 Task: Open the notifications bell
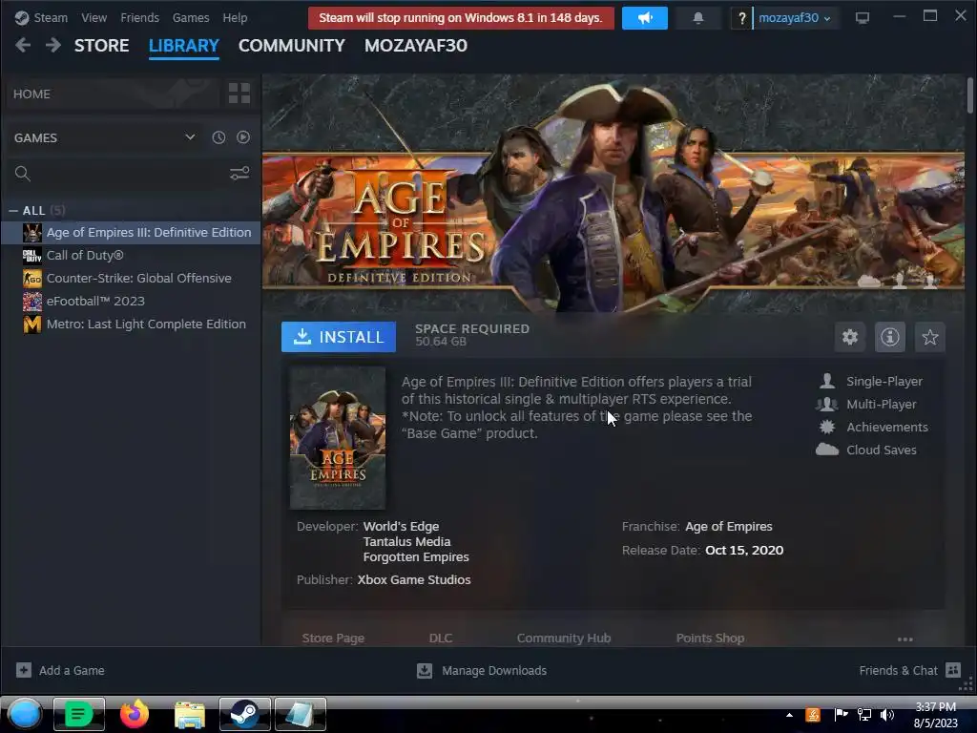click(698, 18)
